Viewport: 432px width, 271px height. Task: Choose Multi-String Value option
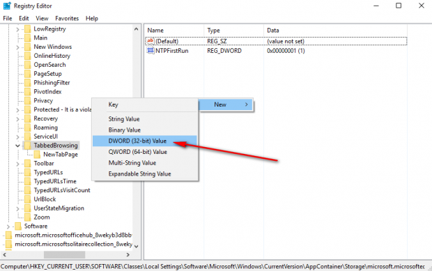[145, 163]
